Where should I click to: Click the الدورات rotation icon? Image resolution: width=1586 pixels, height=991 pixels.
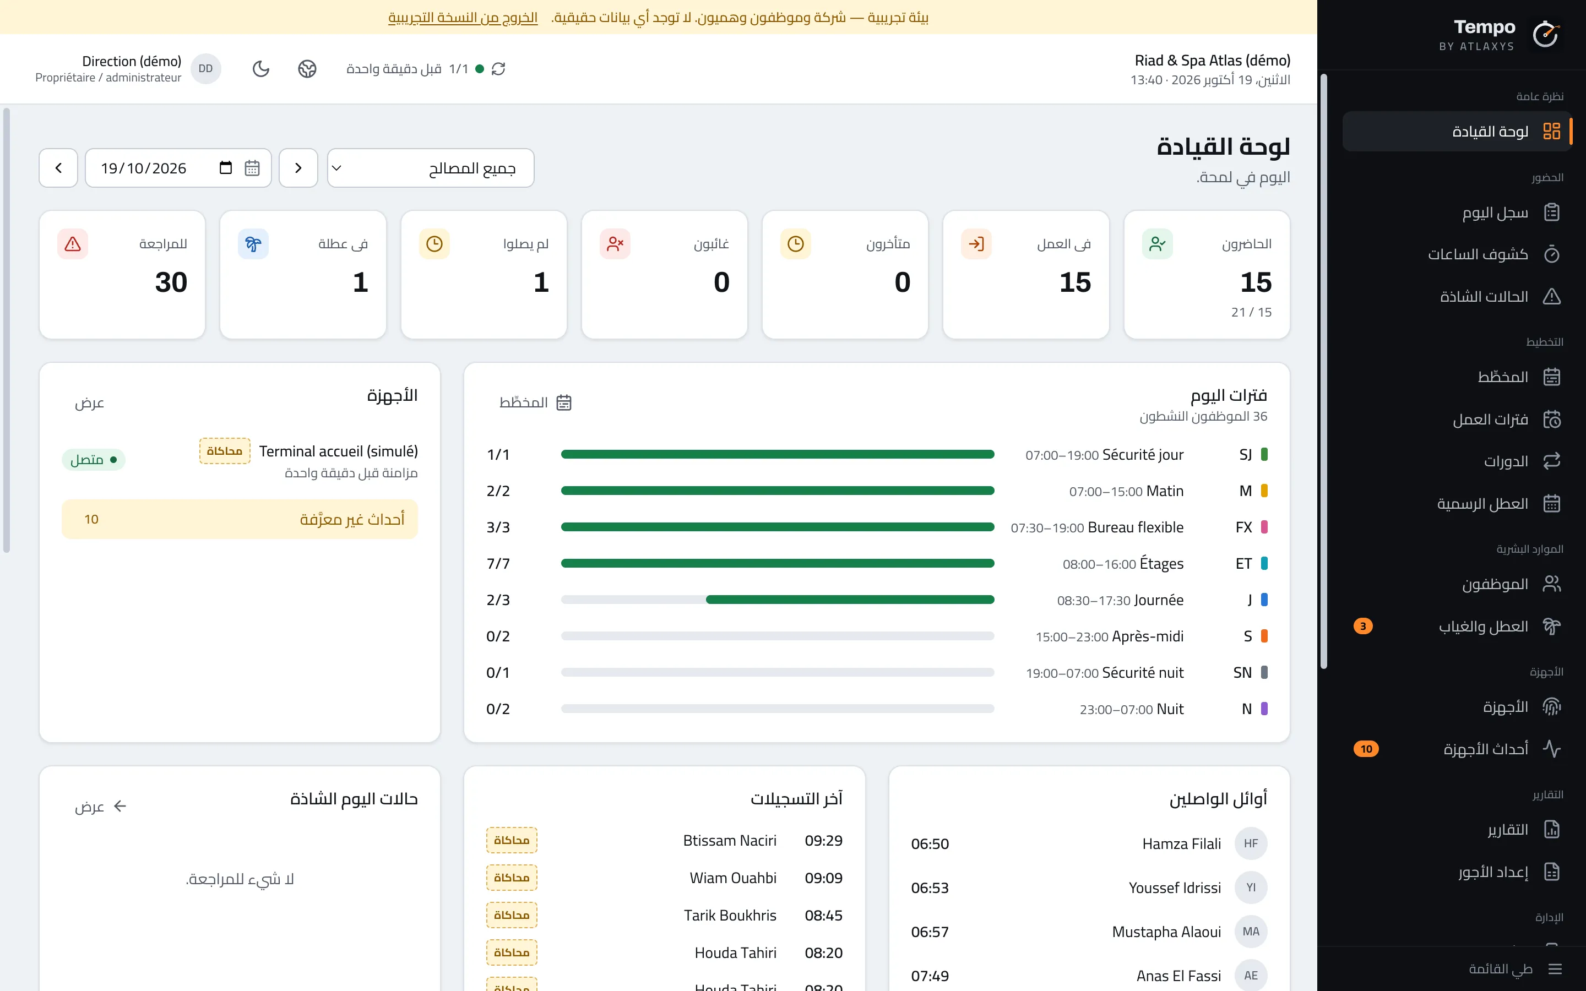(x=1552, y=461)
